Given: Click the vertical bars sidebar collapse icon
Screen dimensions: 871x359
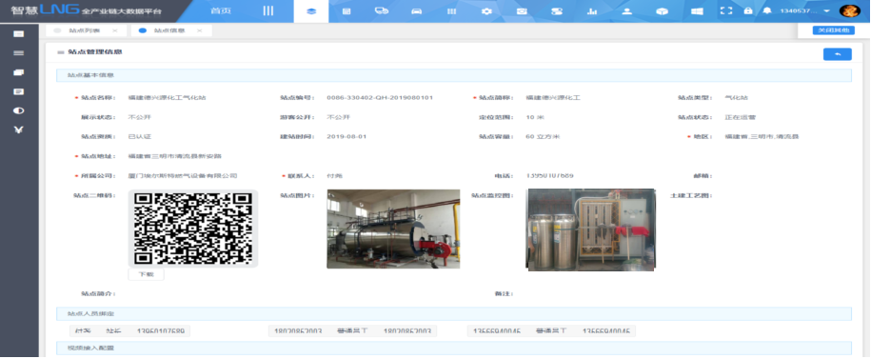Looking at the screenshot, I should point(268,11).
